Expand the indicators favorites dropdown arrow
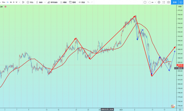 point(45,2)
